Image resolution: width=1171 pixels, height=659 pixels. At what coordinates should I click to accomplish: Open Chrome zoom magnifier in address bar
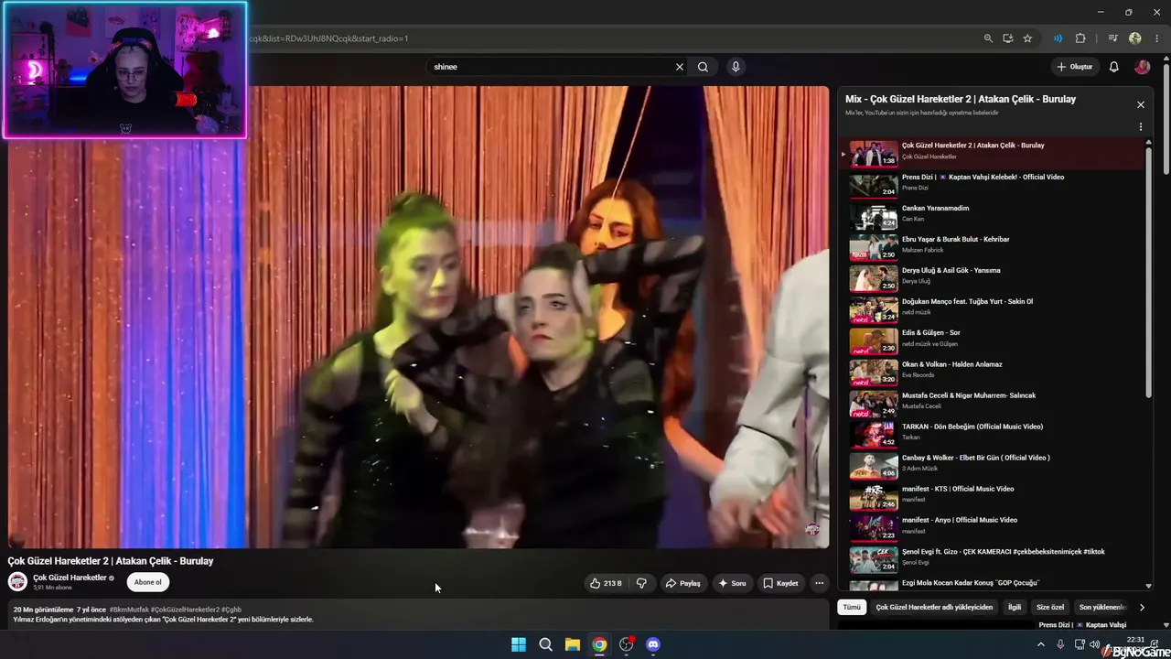pyautogui.click(x=988, y=38)
